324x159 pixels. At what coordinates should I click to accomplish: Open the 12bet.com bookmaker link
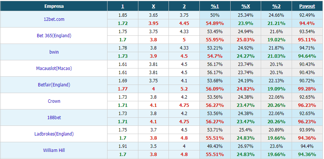[x=54, y=19]
